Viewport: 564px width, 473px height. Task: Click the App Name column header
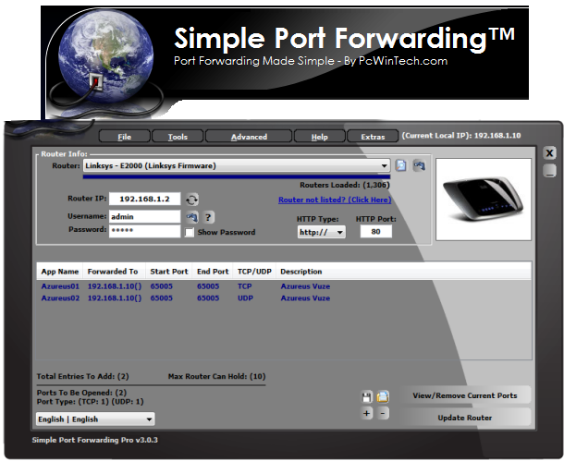click(x=60, y=272)
